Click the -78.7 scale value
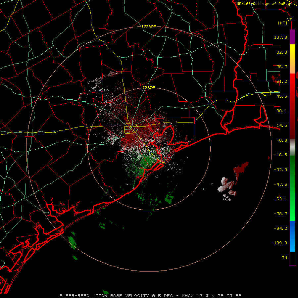 click(x=280, y=214)
